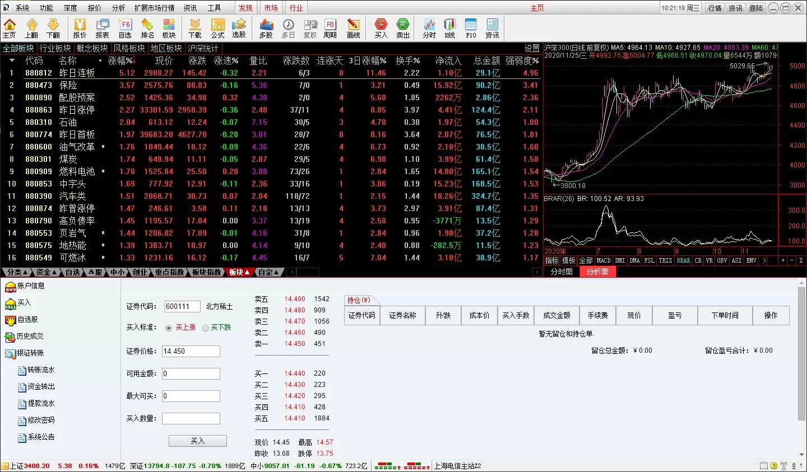Click the 证券价格 input field
The height and width of the screenshot is (472, 807).
[x=191, y=352]
